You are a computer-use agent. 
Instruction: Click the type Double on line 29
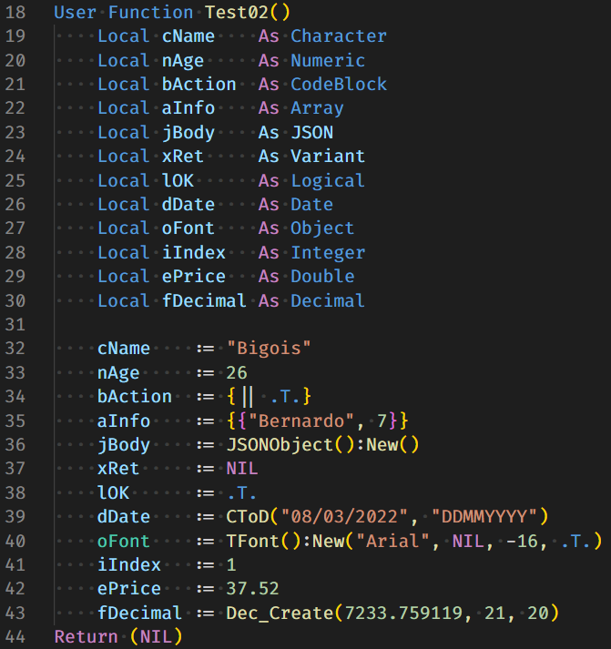pyautogui.click(x=322, y=277)
